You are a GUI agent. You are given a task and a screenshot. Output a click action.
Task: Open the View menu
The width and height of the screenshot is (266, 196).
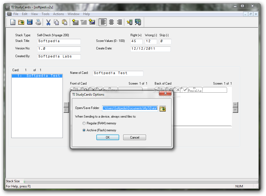(34, 14)
